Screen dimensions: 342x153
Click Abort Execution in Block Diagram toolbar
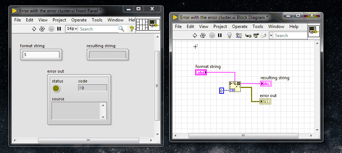(x=212, y=35)
